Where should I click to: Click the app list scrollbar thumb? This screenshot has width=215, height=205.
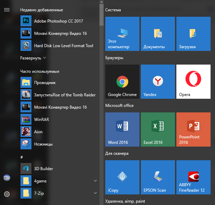(x=102, y=15)
